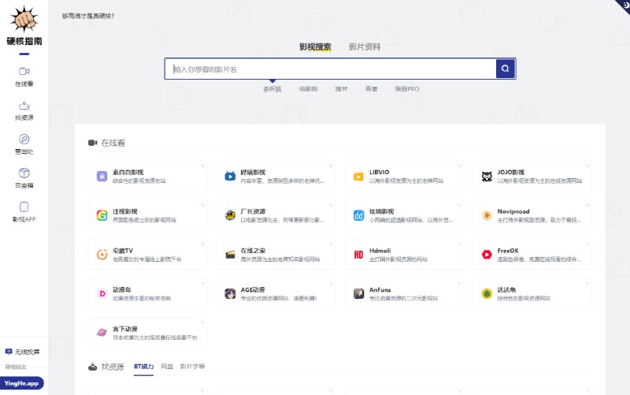Click the compass icon in the sidebar
The image size is (630, 395).
point(24,139)
